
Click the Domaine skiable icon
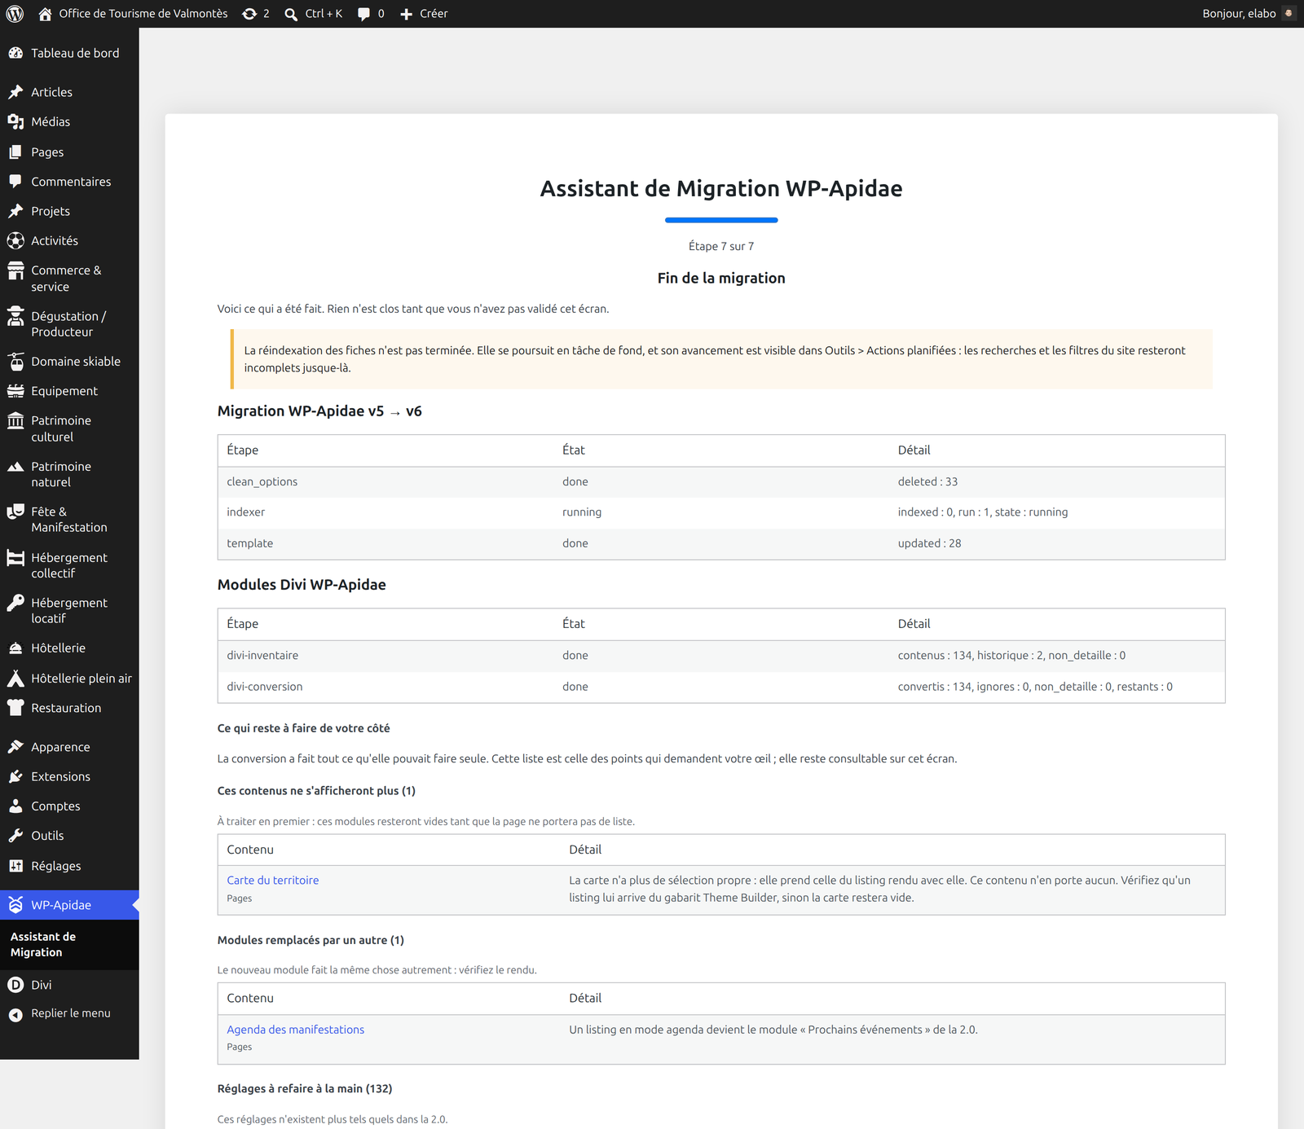[15, 362]
